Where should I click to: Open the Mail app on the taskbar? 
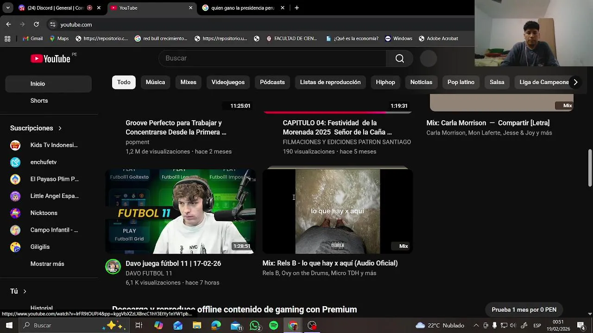[x=236, y=325]
